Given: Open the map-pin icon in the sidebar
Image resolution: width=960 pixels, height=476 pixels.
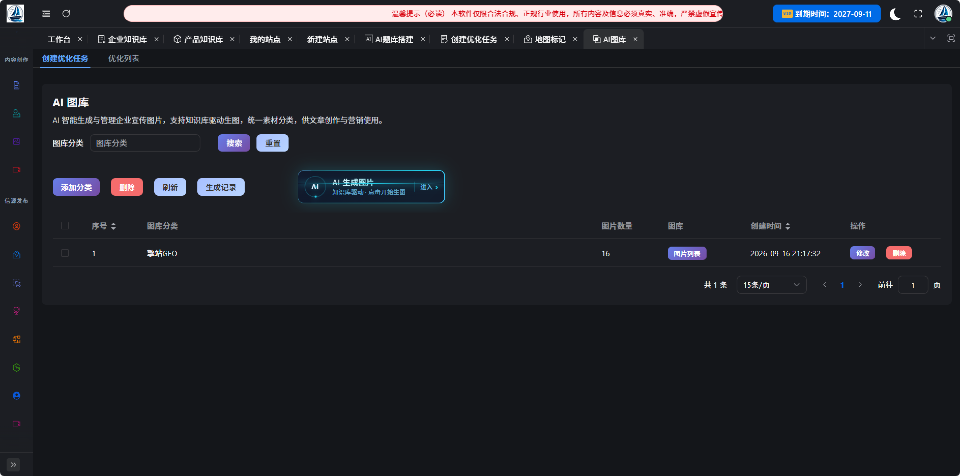Looking at the screenshot, I should 17,255.
